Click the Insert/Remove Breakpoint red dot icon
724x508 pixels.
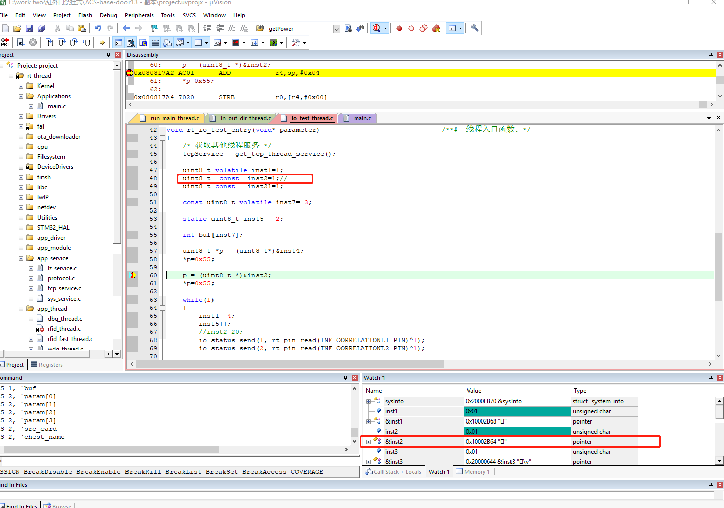pyautogui.click(x=399, y=28)
